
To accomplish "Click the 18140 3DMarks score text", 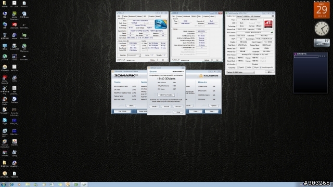I will tap(166, 78).
